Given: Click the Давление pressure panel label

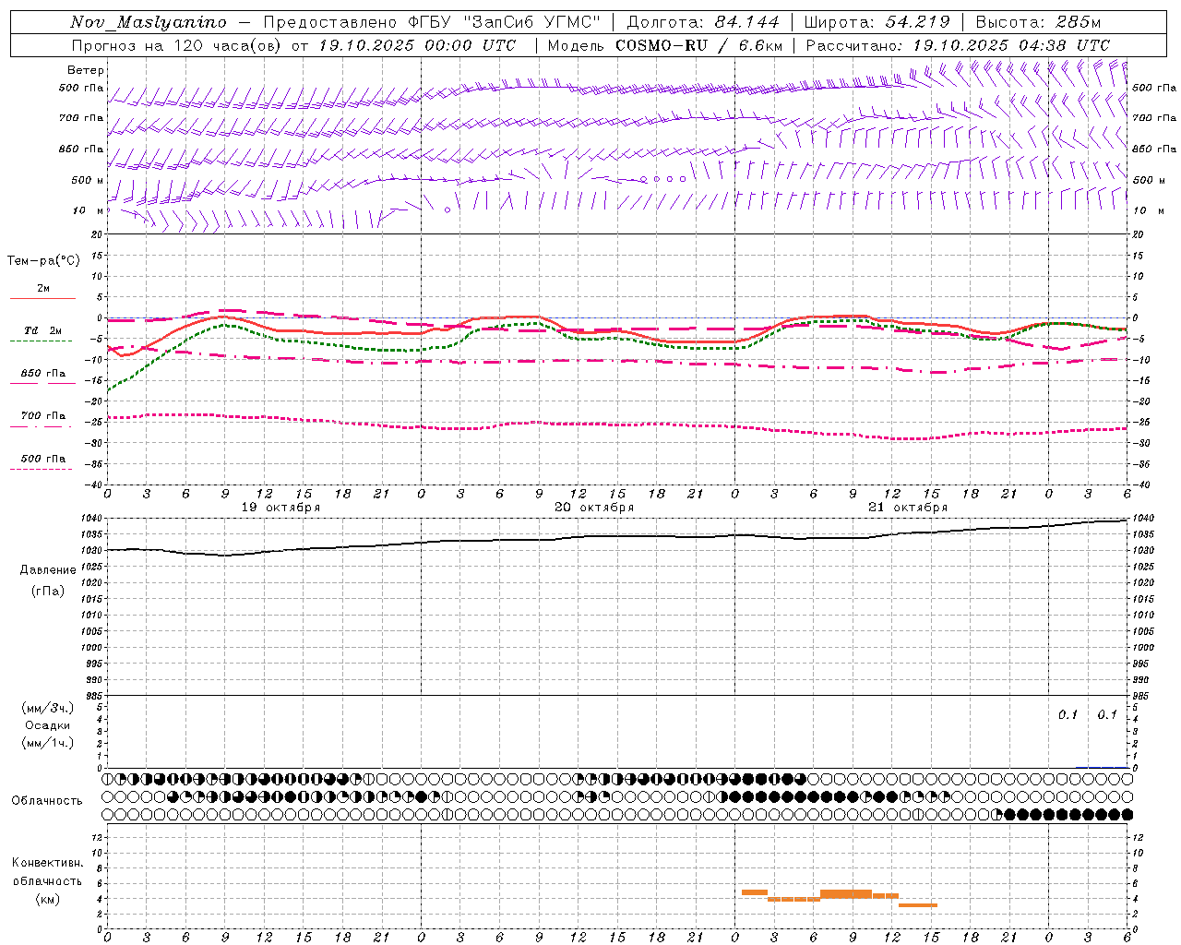Looking at the screenshot, I should point(48,570).
